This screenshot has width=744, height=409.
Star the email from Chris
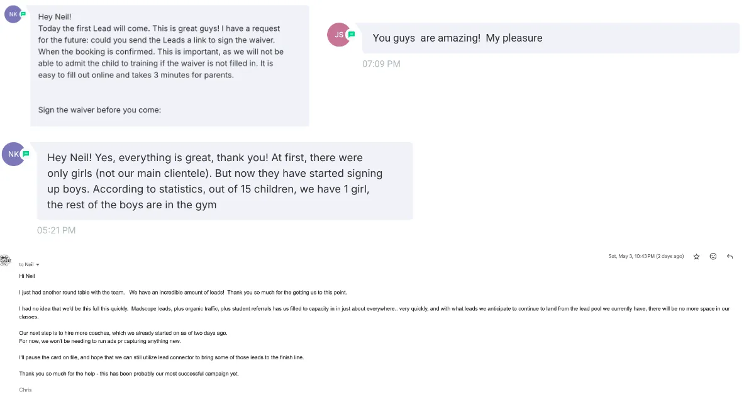click(696, 257)
